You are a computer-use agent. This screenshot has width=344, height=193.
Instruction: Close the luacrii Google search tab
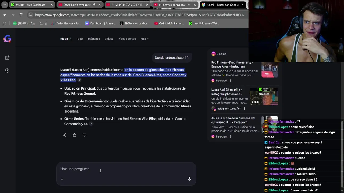pos(242,5)
